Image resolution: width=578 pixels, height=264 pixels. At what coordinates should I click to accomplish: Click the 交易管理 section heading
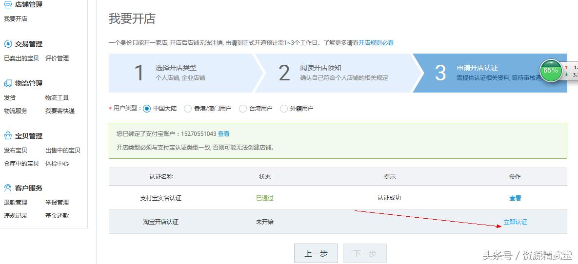pos(29,44)
